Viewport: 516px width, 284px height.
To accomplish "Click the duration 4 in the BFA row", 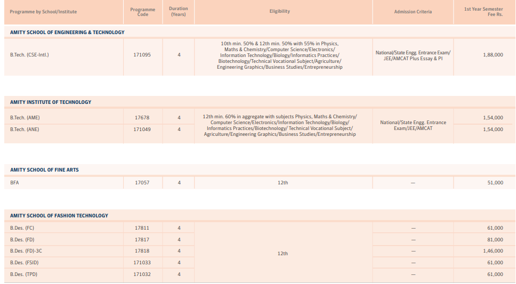I will [179, 183].
